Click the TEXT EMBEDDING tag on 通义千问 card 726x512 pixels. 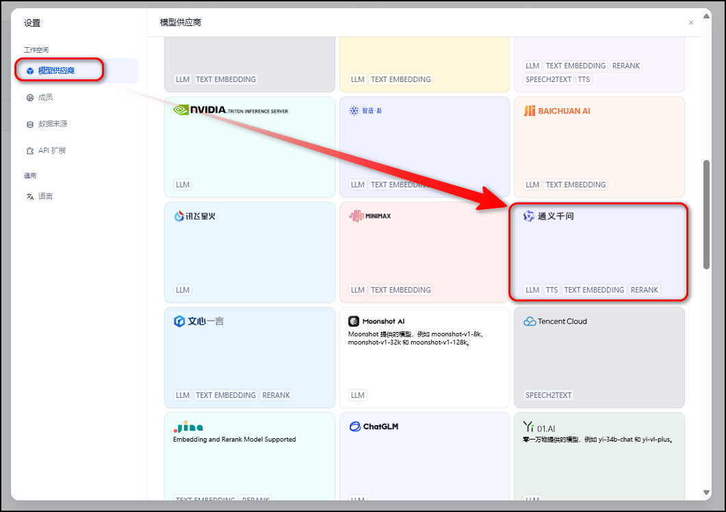pos(594,290)
